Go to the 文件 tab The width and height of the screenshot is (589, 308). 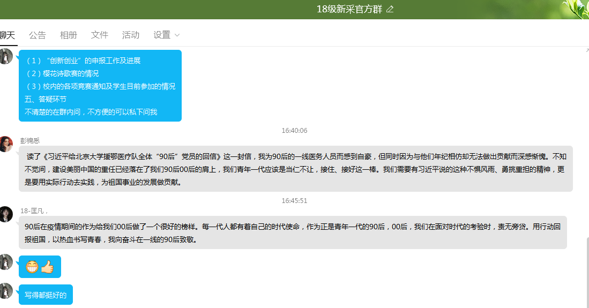100,35
